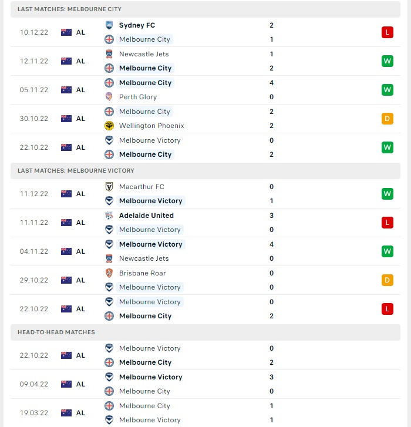Click Australian flag icon for 10.12.22 match
The width and height of the screenshot is (411, 427).
pyautogui.click(x=66, y=32)
